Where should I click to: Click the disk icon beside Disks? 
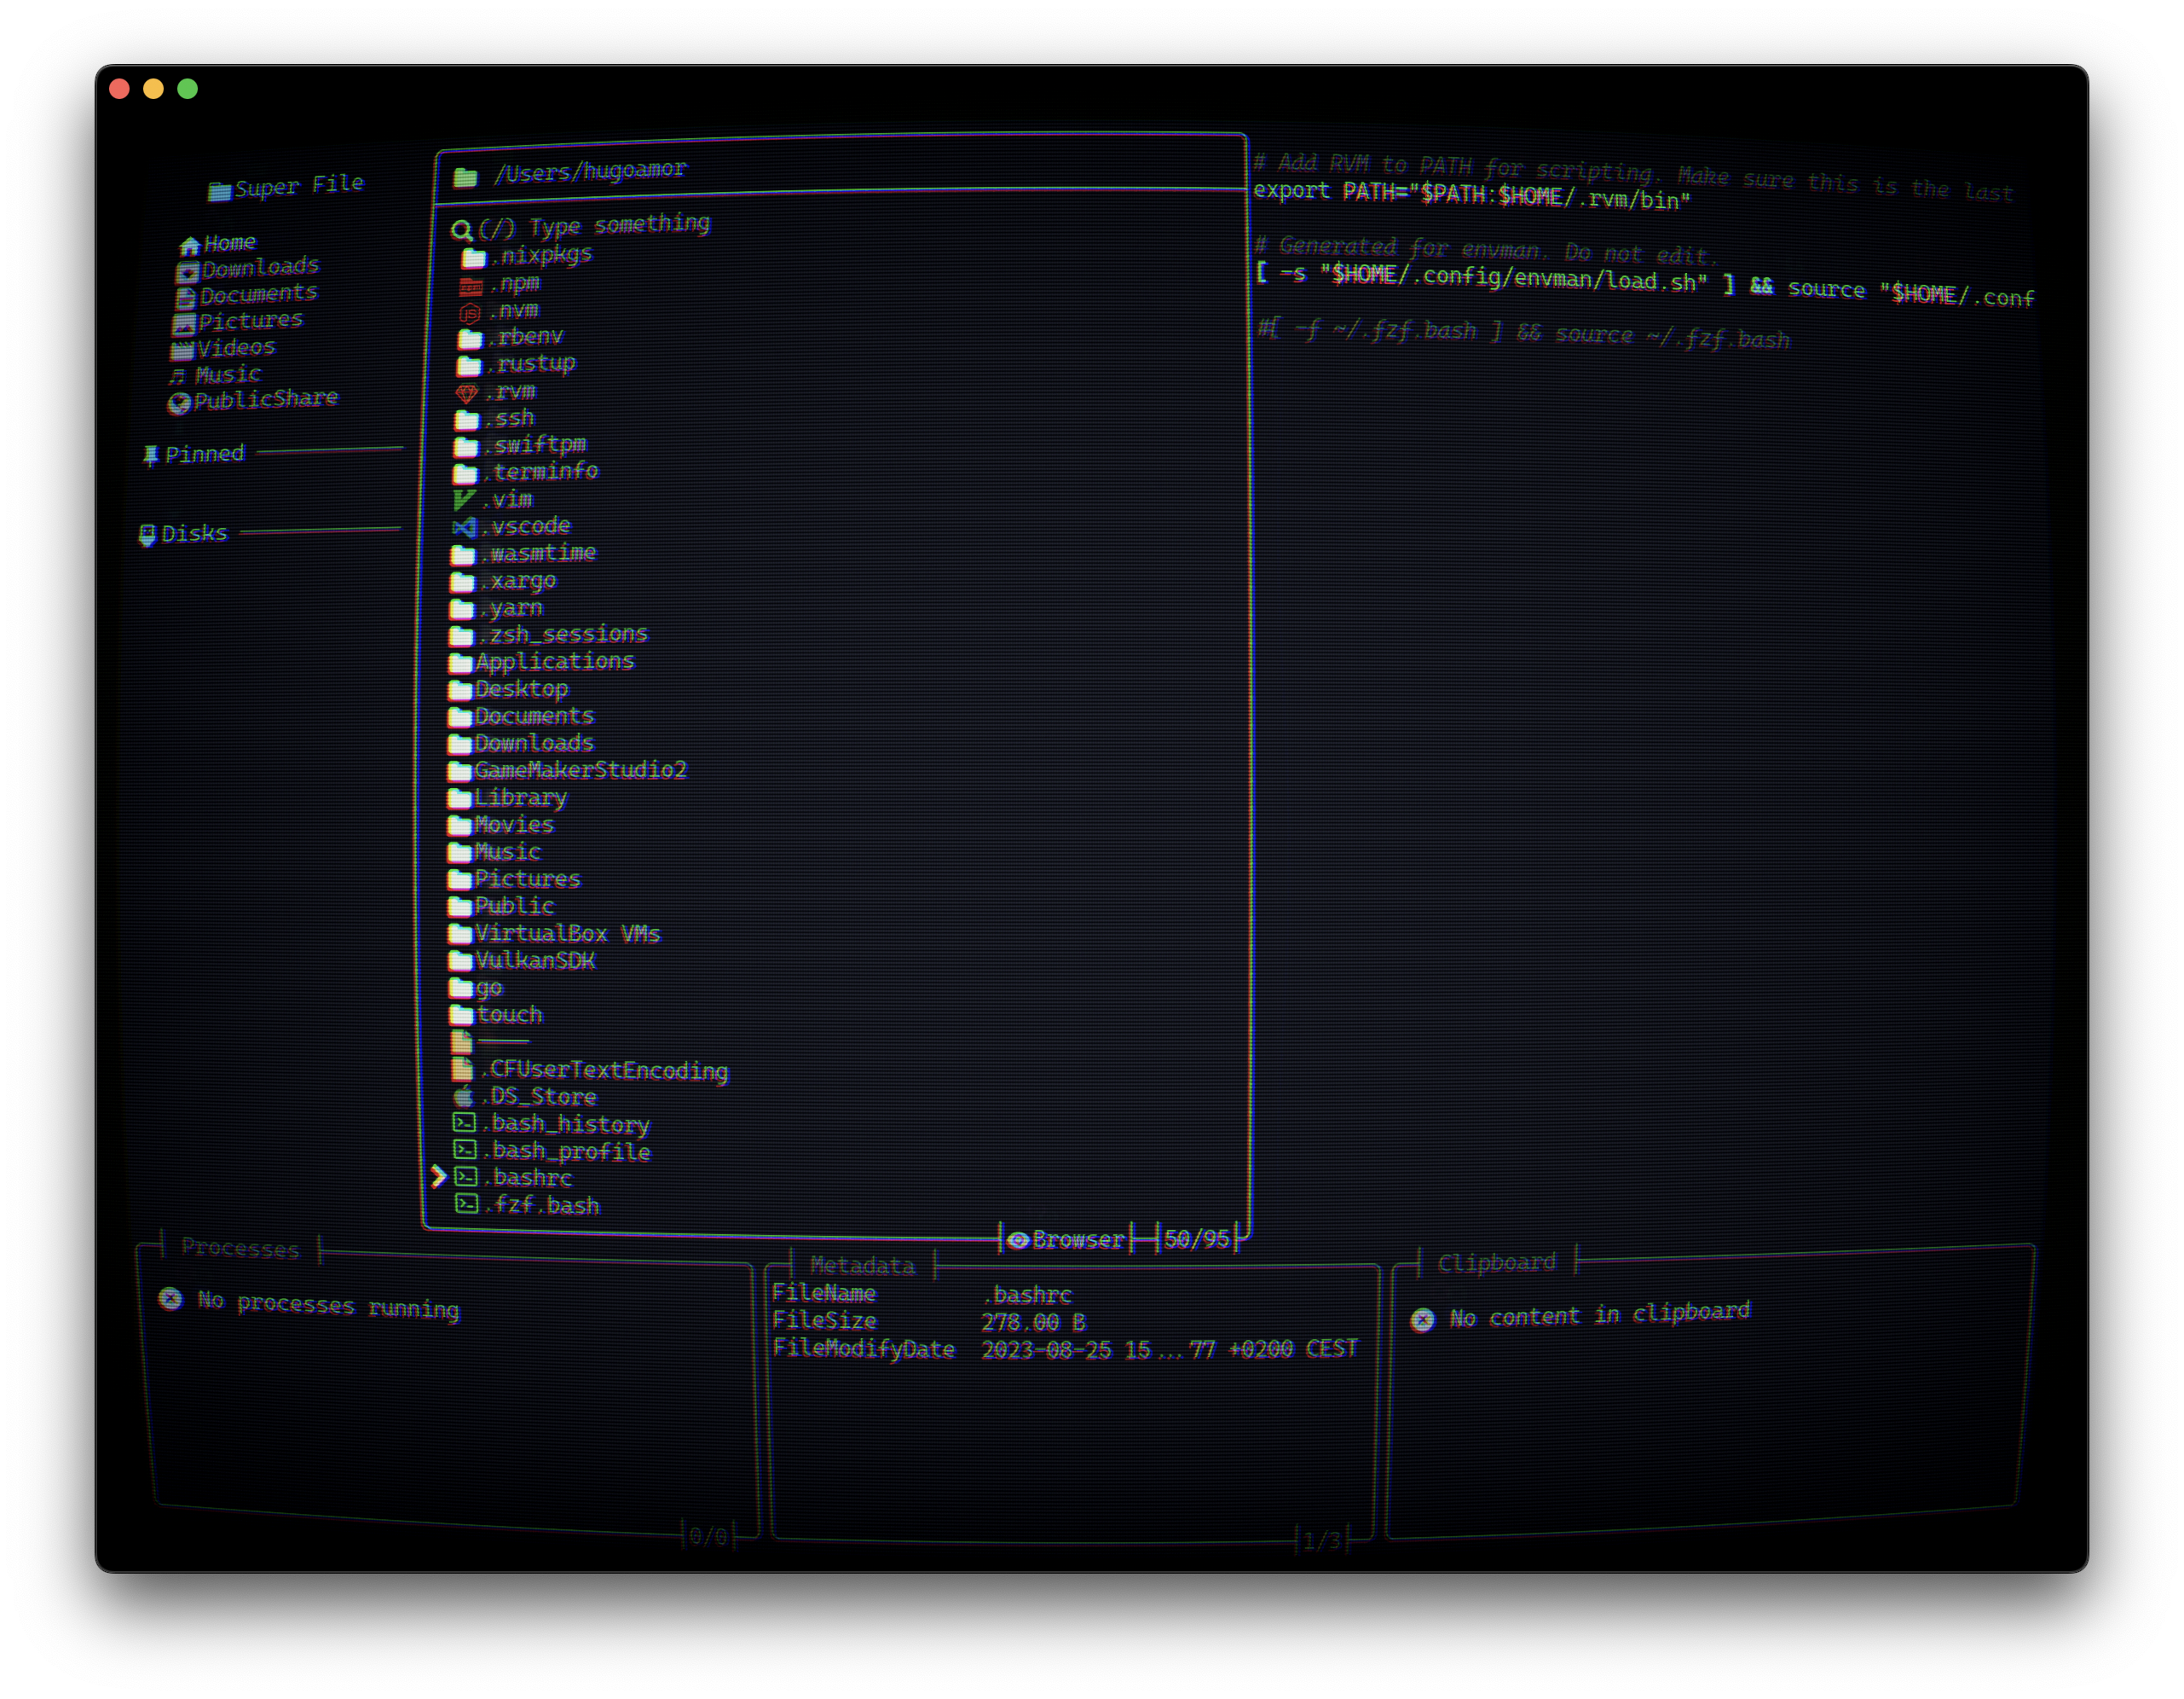click(x=146, y=536)
